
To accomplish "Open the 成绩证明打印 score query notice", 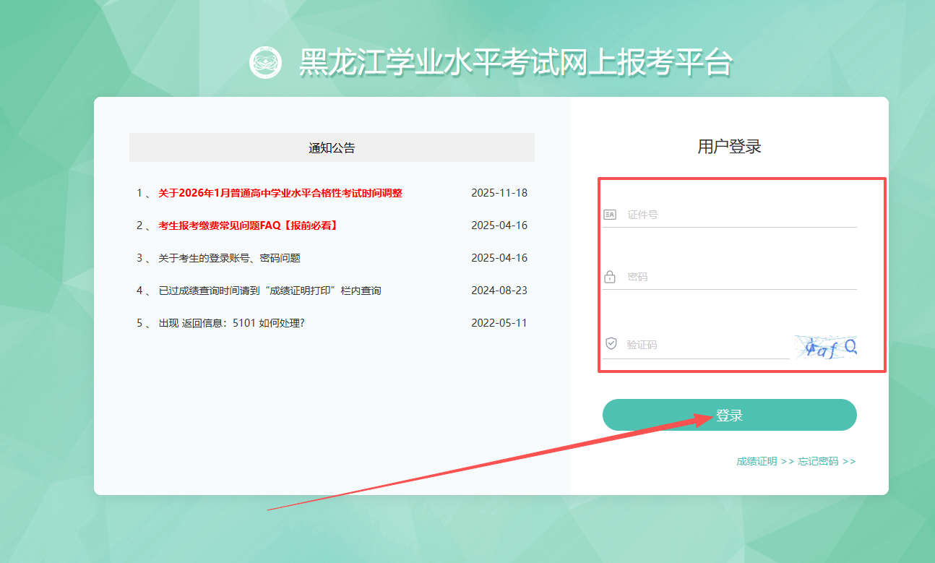I will [270, 291].
